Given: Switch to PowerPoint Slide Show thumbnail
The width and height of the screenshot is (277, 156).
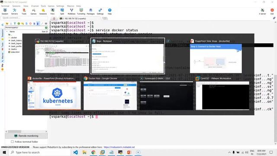Looking at the screenshot, I should 216,56.
